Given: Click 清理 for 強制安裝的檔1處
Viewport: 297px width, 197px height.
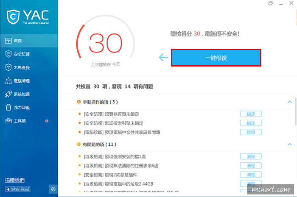Looking at the screenshot, I should (x=251, y=157).
